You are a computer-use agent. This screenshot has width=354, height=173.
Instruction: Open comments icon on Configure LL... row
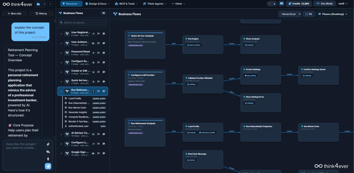(x=104, y=144)
